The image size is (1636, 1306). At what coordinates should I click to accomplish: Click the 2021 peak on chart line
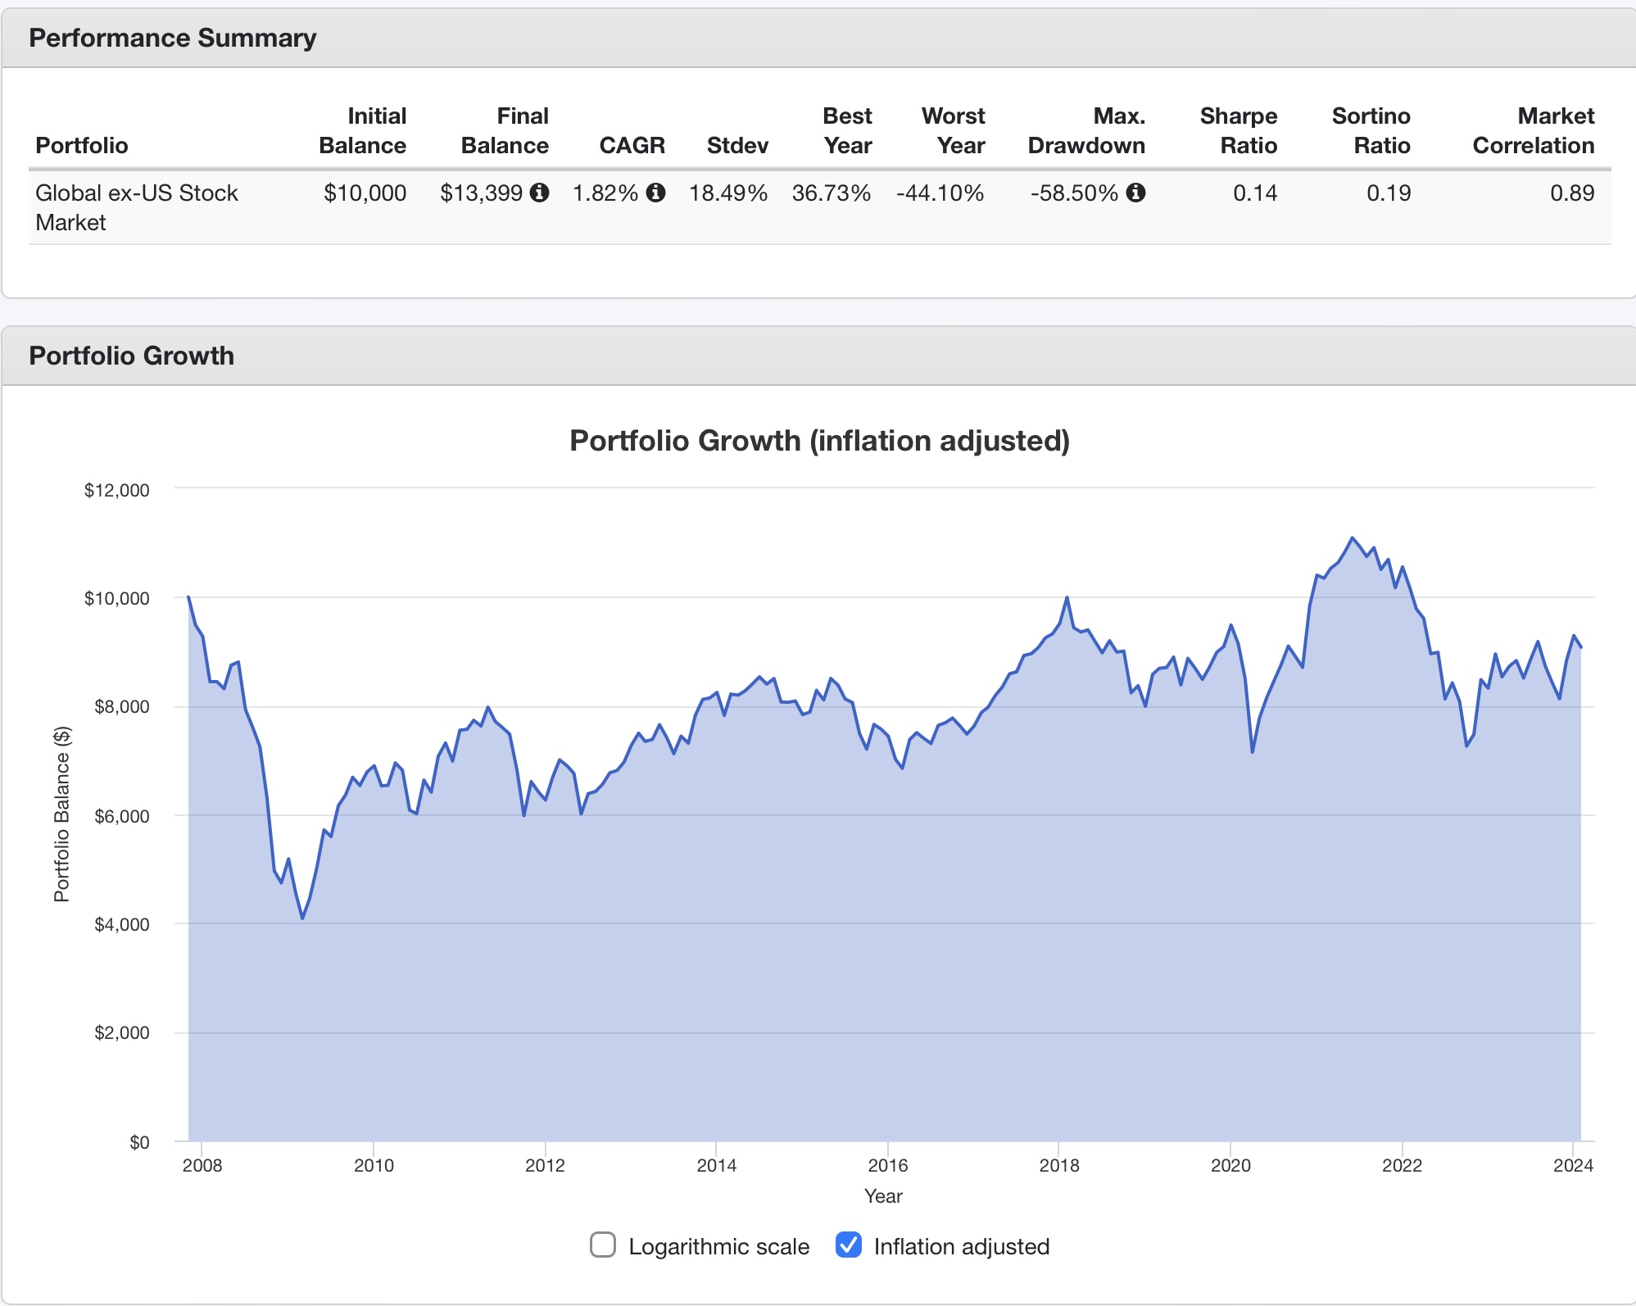1352,537
